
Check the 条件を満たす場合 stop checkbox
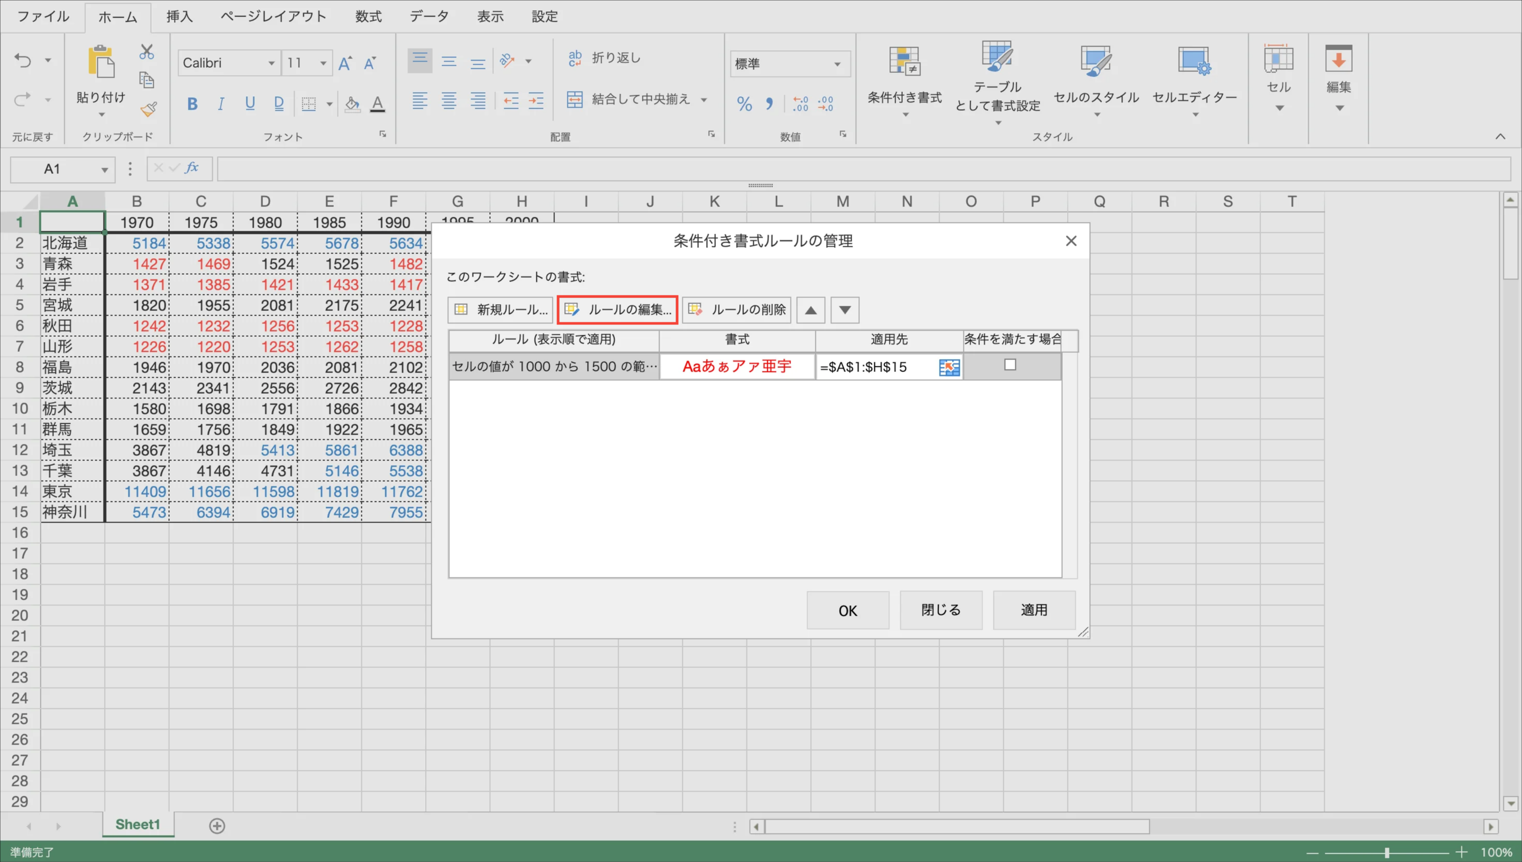pyautogui.click(x=1009, y=365)
